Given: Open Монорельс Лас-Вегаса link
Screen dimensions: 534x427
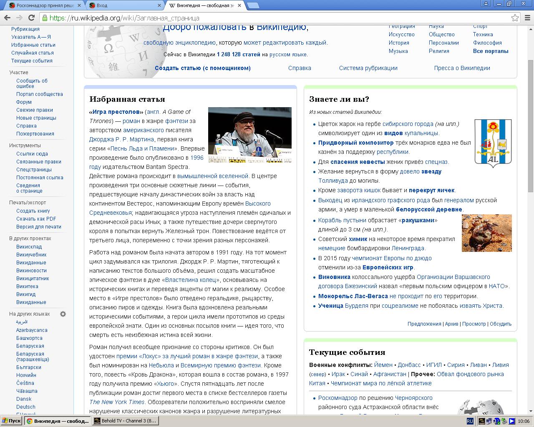Looking at the screenshot, I should [x=353, y=296].
